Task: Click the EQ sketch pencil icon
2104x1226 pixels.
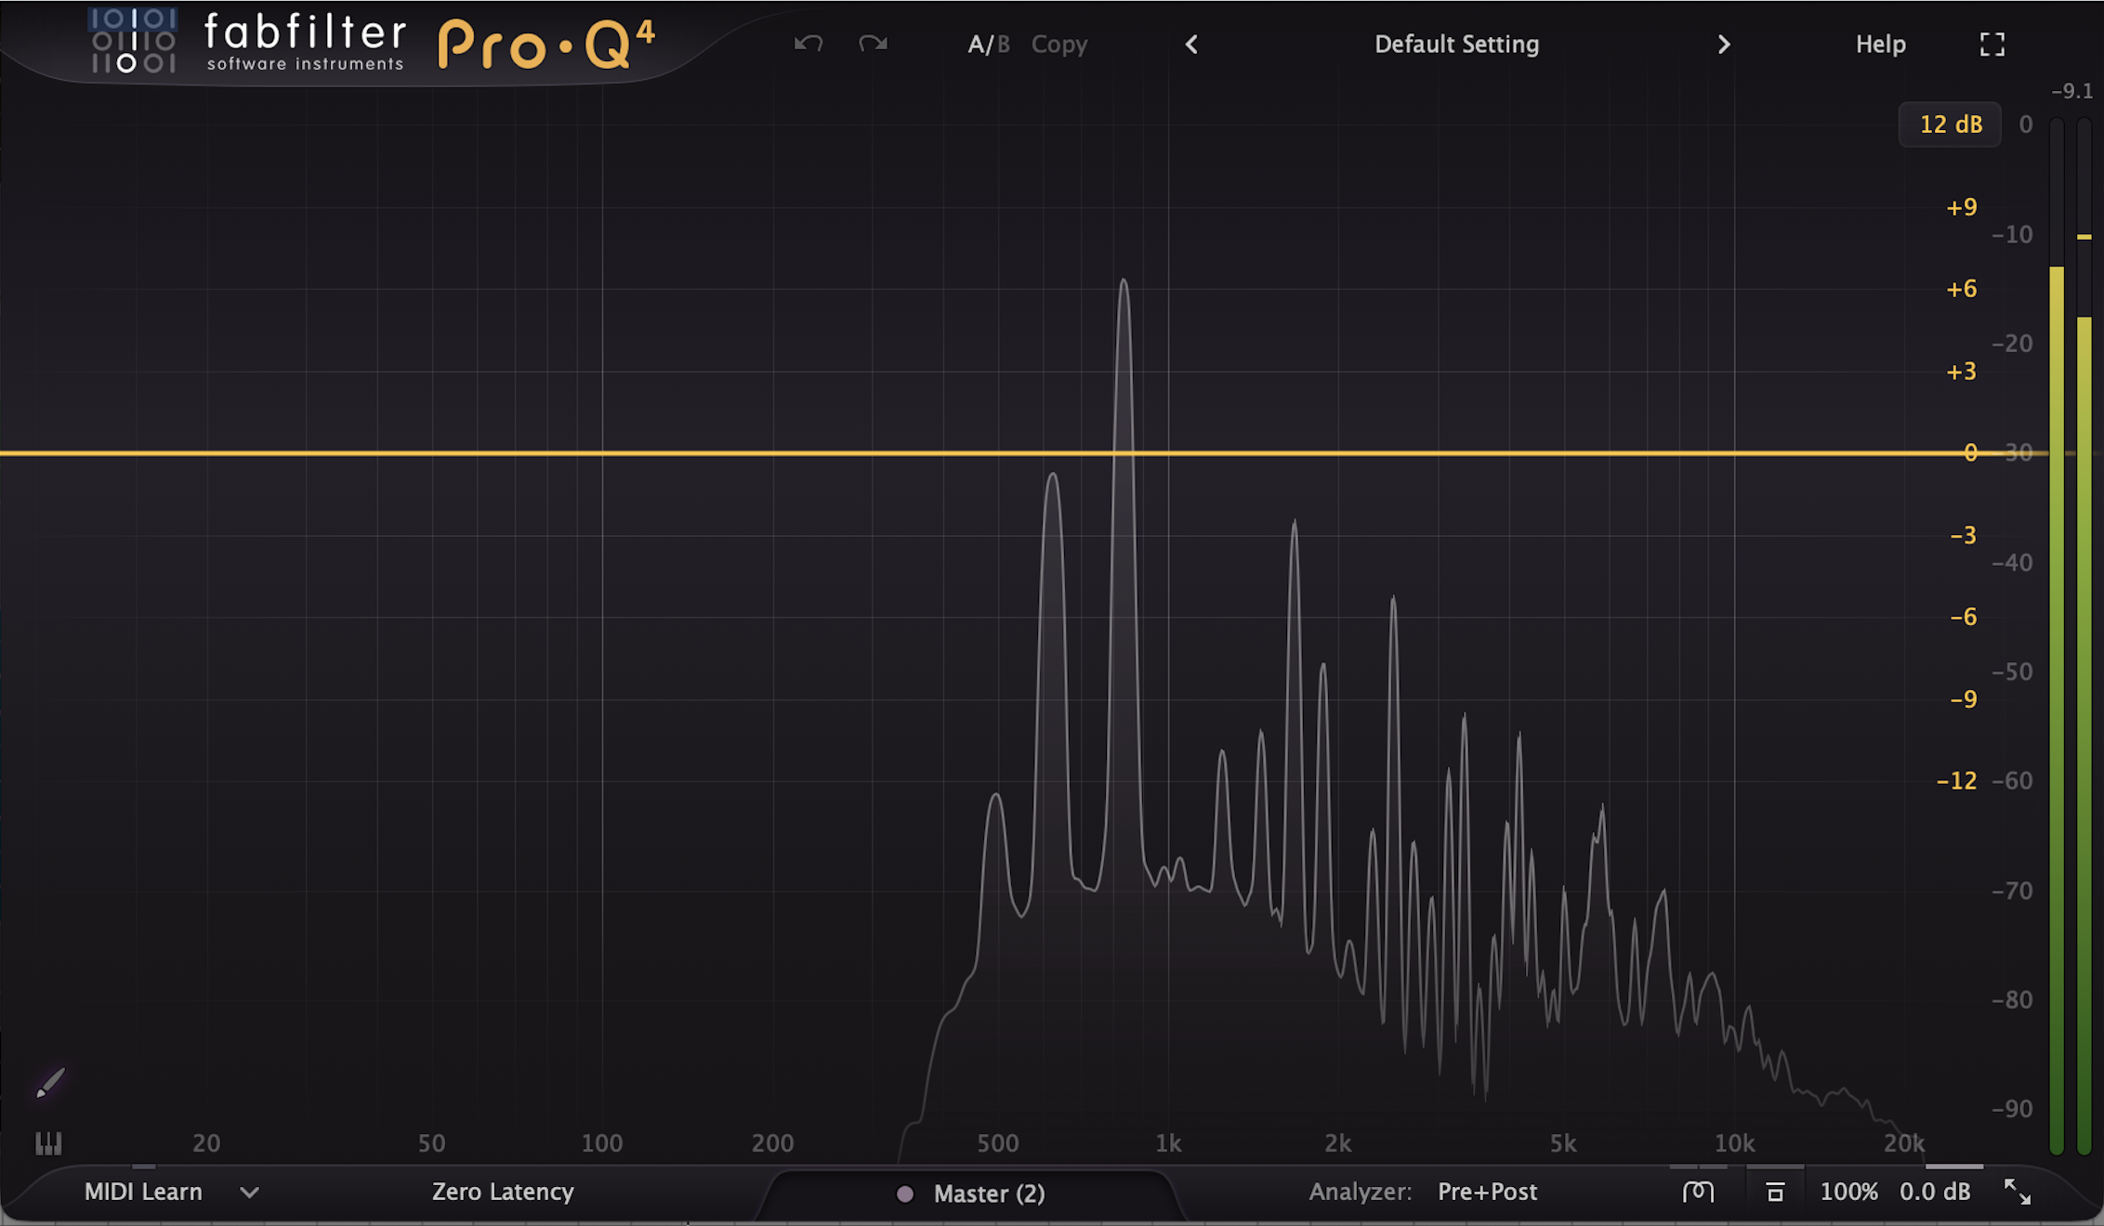Action: coord(51,1082)
